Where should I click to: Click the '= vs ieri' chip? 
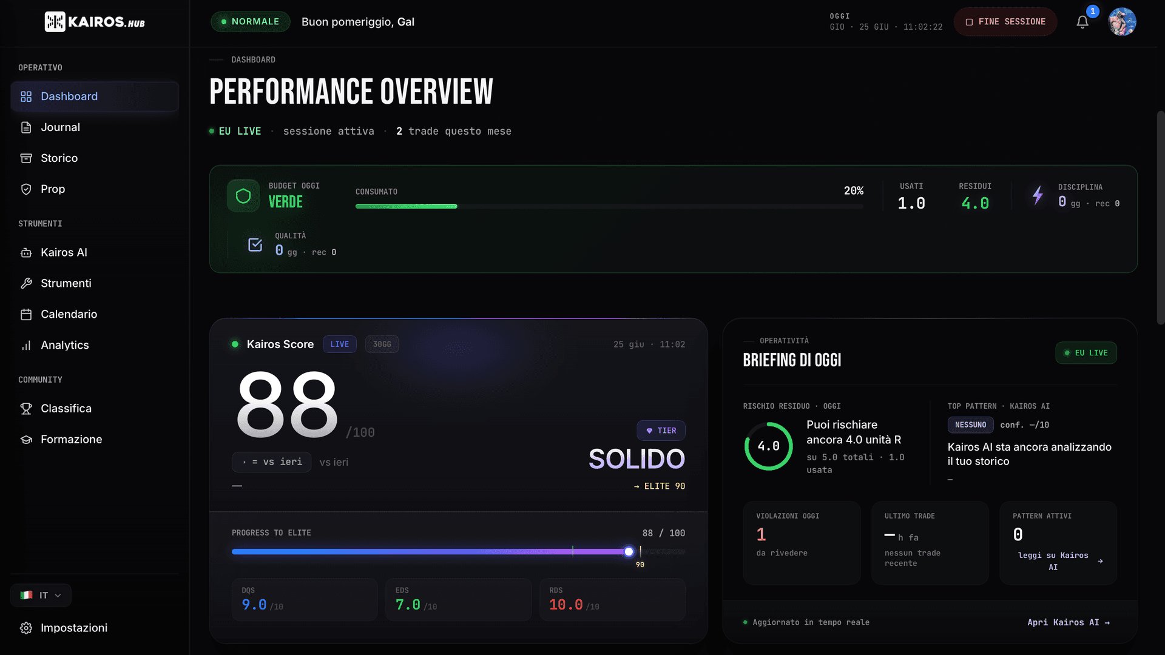(x=272, y=462)
